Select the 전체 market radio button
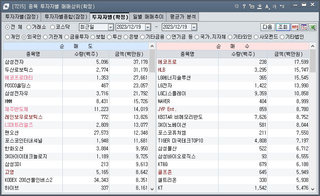The height and width of the screenshot is (196, 320). pos(7,27)
